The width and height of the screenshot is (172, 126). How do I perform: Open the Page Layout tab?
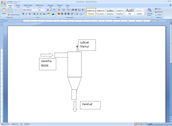click(28, 5)
